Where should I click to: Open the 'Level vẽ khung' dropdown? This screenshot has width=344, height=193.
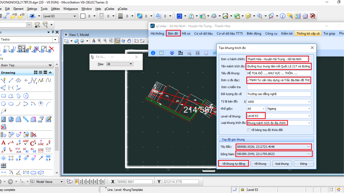point(309,116)
